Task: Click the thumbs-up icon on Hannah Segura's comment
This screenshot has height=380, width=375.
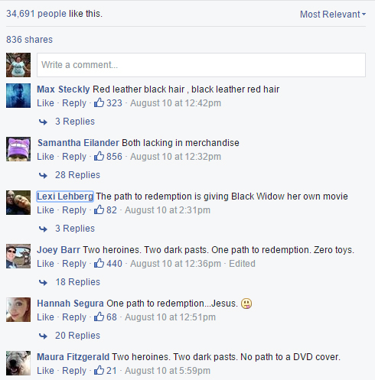Action: tap(99, 317)
